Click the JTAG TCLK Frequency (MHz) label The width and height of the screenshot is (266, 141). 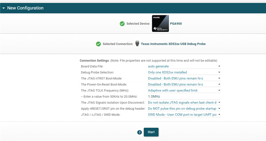105,90
